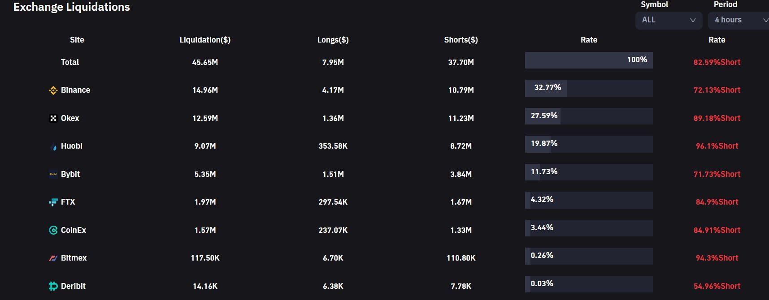Image resolution: width=769 pixels, height=300 pixels.
Task: Click the Bitmex exchange logo icon
Action: 53,258
